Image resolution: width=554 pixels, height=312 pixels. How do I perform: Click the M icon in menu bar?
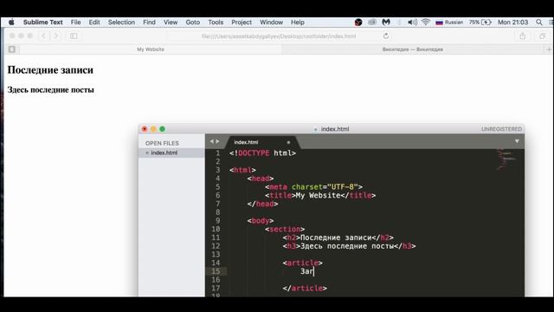[x=386, y=22]
